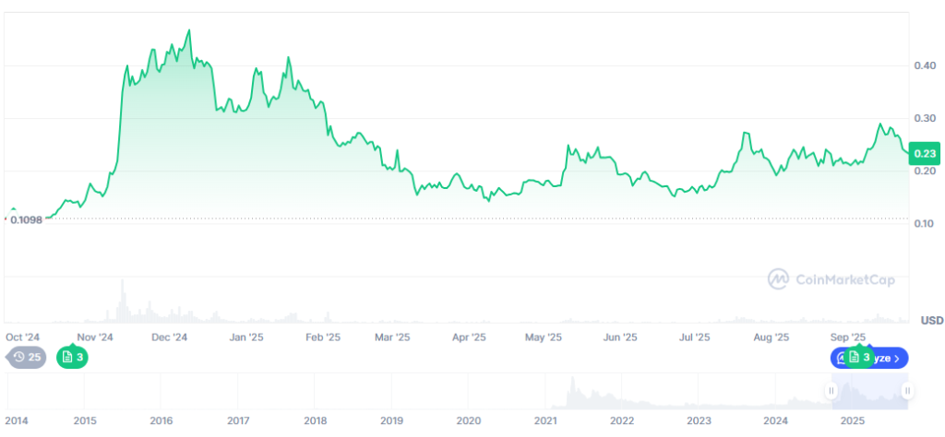Click the 0.30 price axis label
The width and height of the screenshot is (945, 437).
(923, 119)
